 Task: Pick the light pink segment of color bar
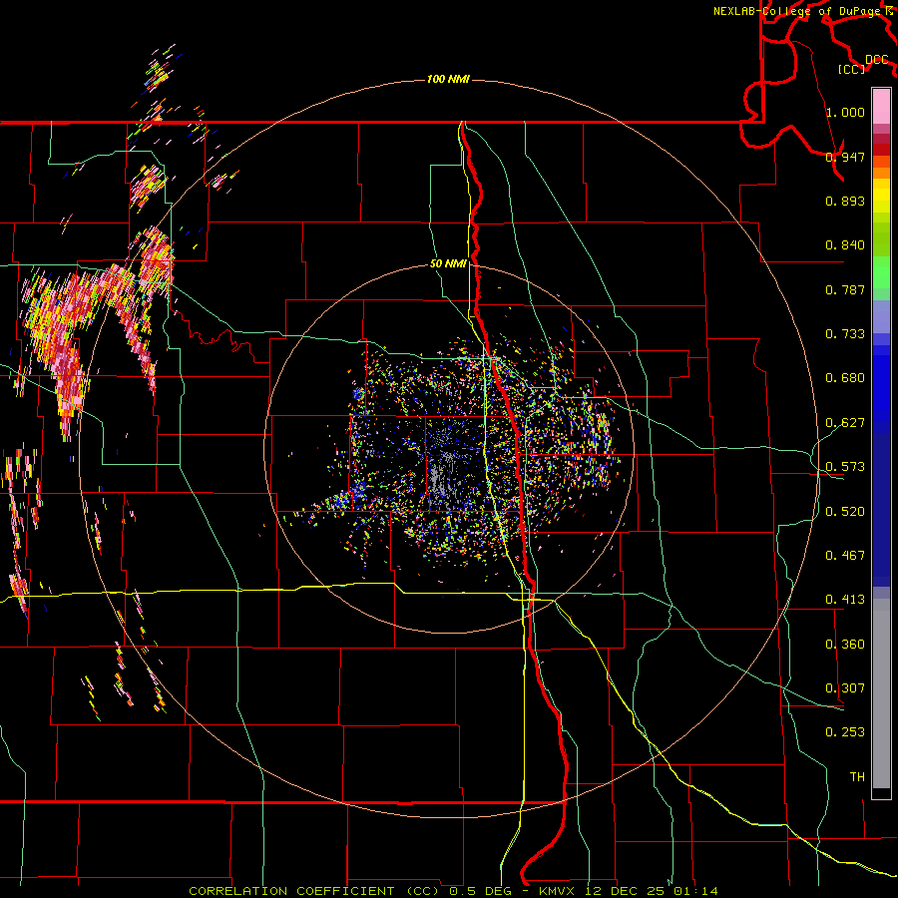pyautogui.click(x=881, y=106)
